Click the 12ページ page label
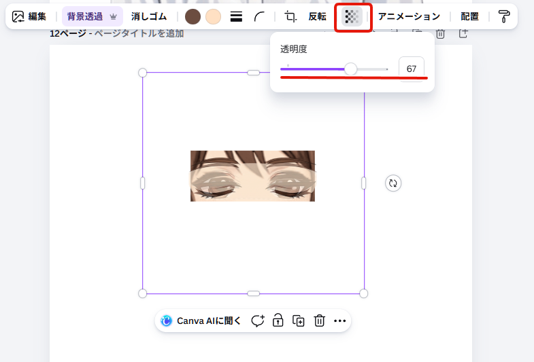The width and height of the screenshot is (534, 362). click(68, 33)
